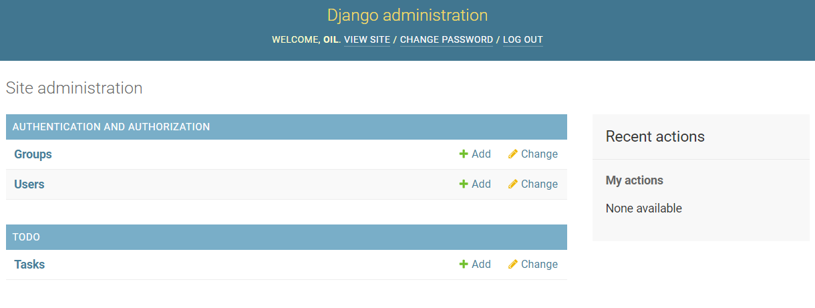
Task: Follow the View Site link
Action: [367, 40]
